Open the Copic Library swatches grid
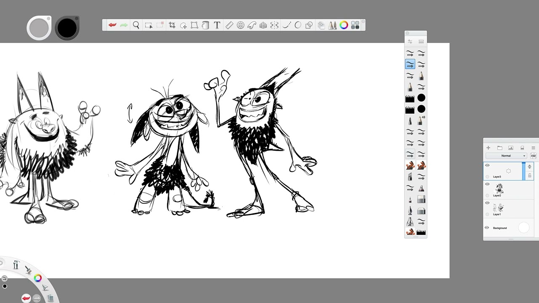539x303 pixels. (355, 25)
